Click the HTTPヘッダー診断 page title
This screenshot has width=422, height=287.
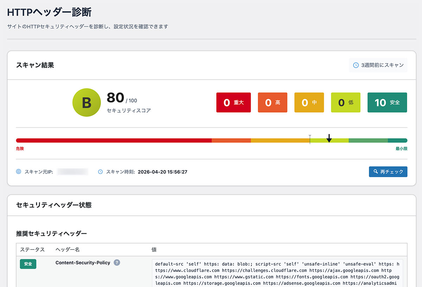(49, 12)
